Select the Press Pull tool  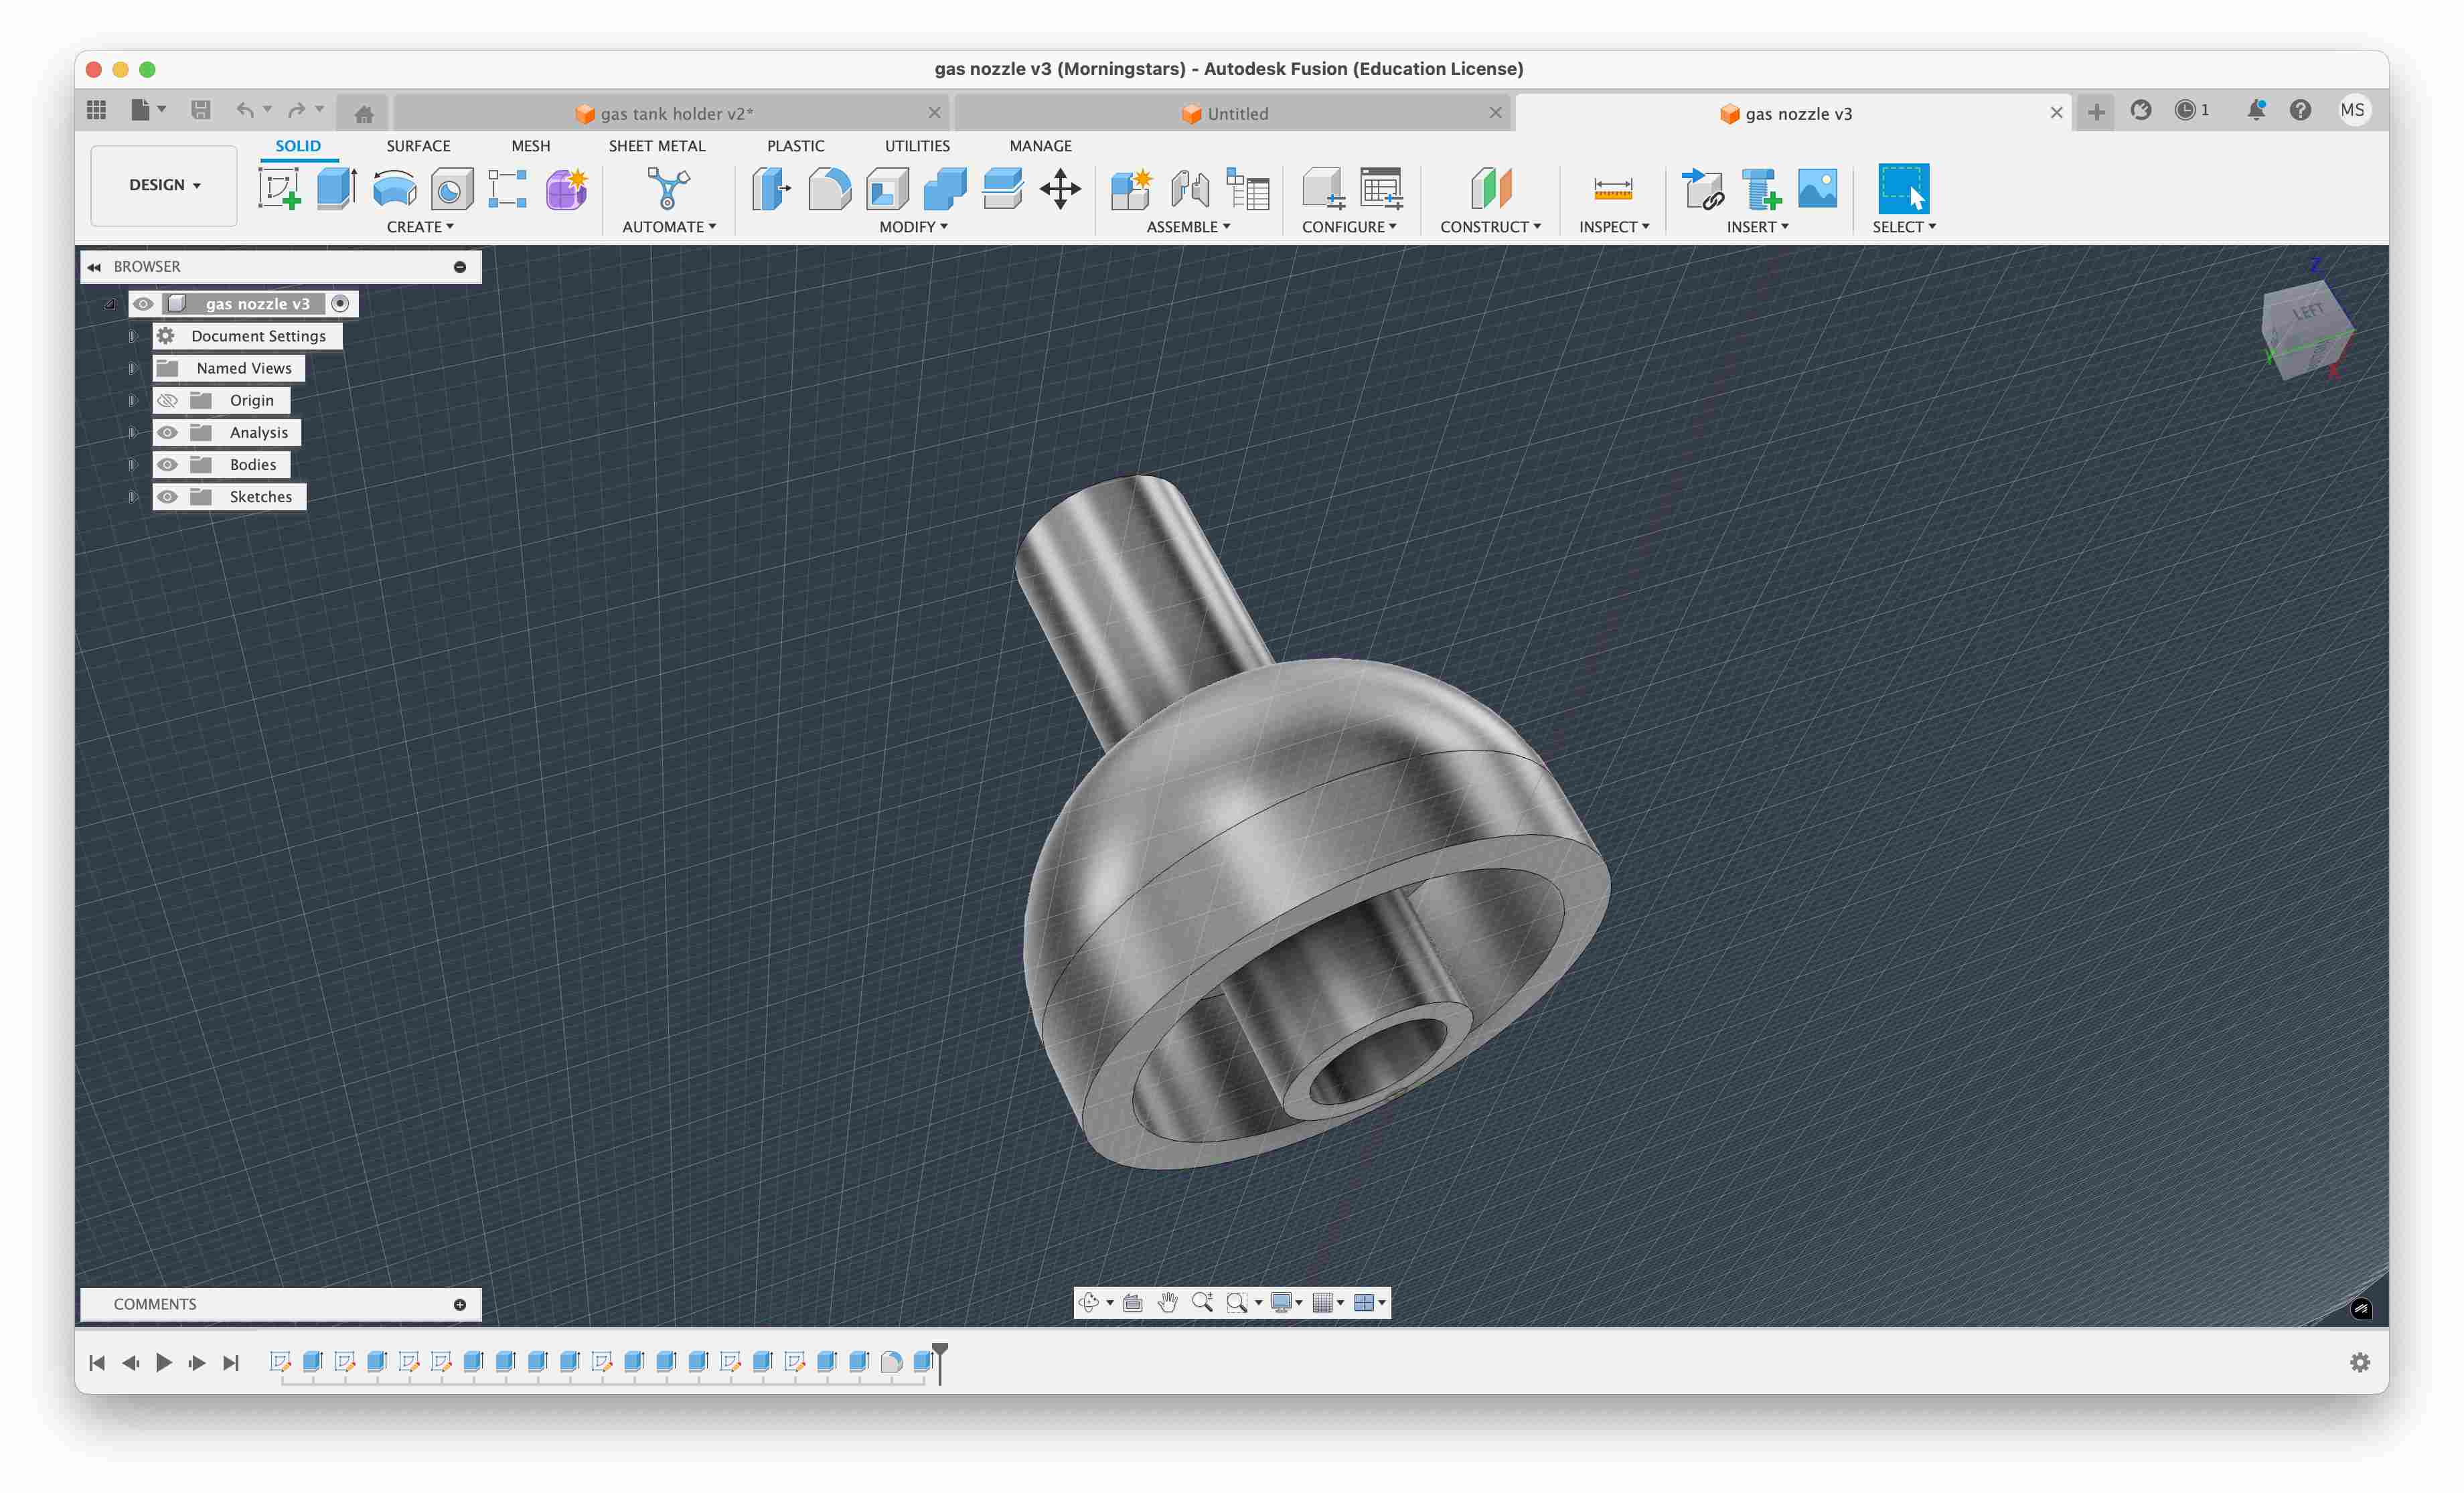coord(771,188)
